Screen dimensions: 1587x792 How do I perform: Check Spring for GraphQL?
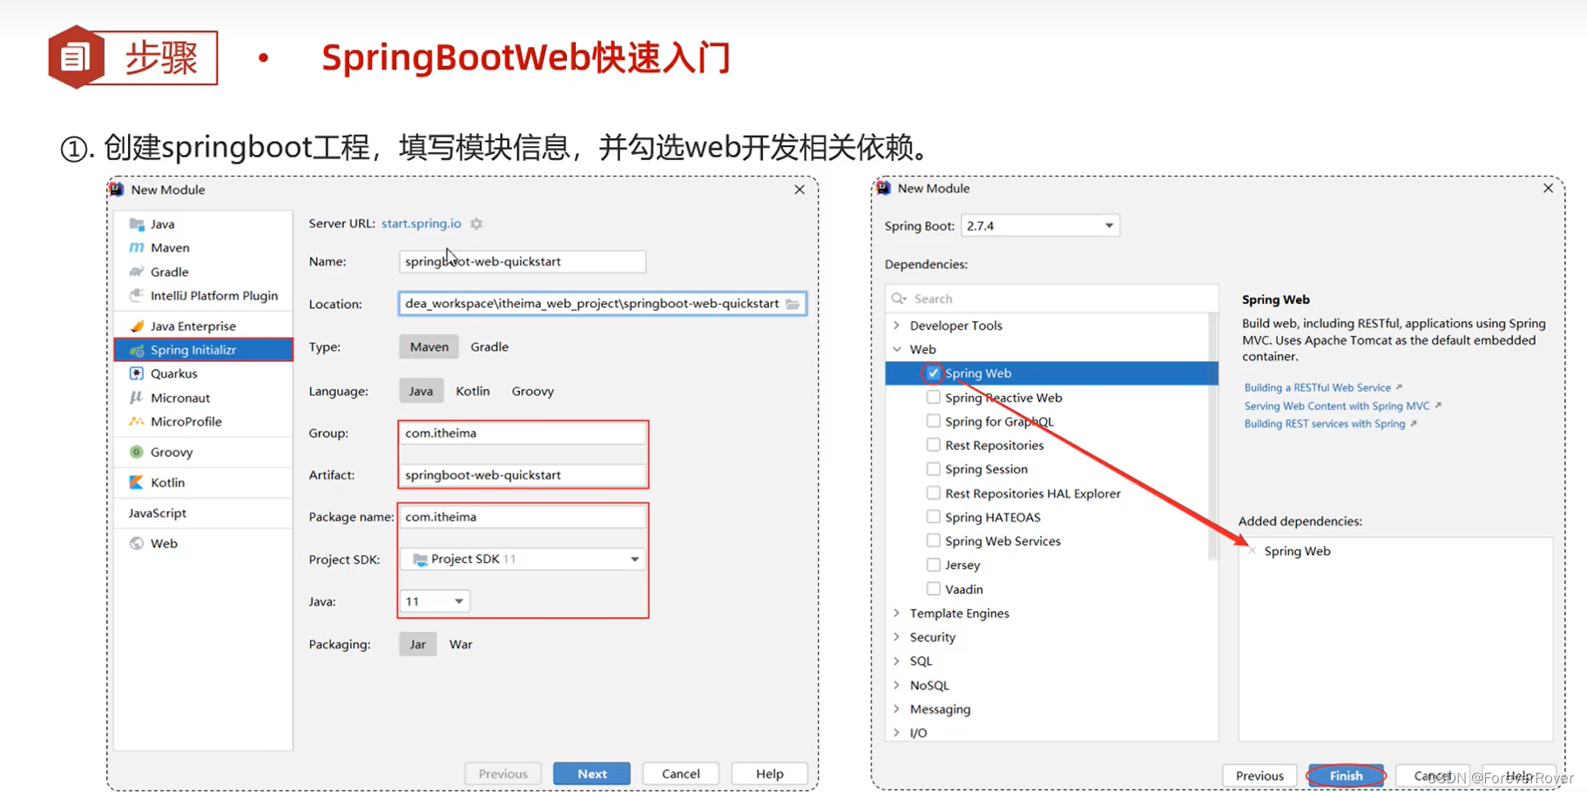tap(933, 421)
